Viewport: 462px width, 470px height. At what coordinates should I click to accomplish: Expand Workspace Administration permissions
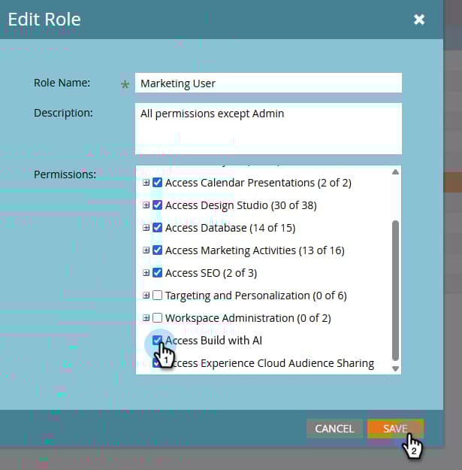pyautogui.click(x=146, y=318)
